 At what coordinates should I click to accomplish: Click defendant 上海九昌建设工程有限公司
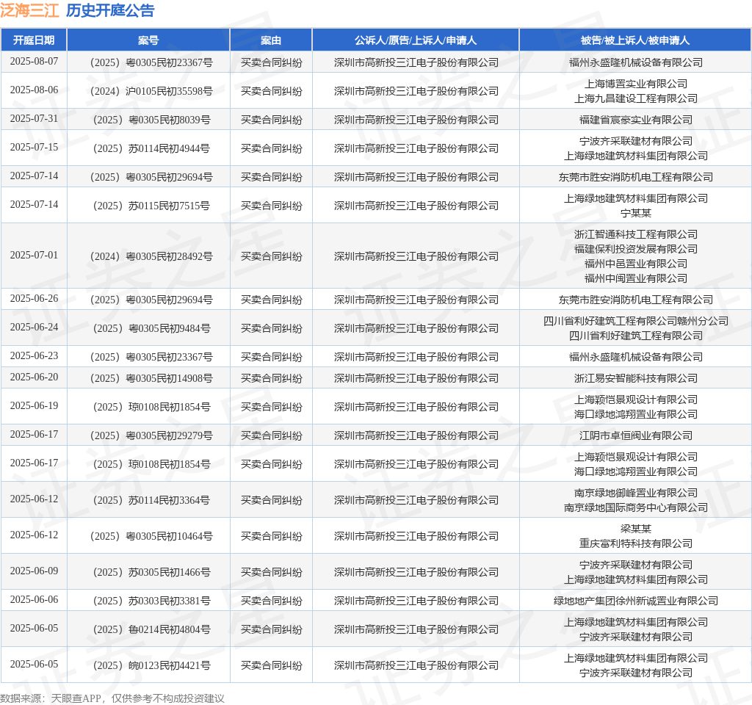(636, 99)
